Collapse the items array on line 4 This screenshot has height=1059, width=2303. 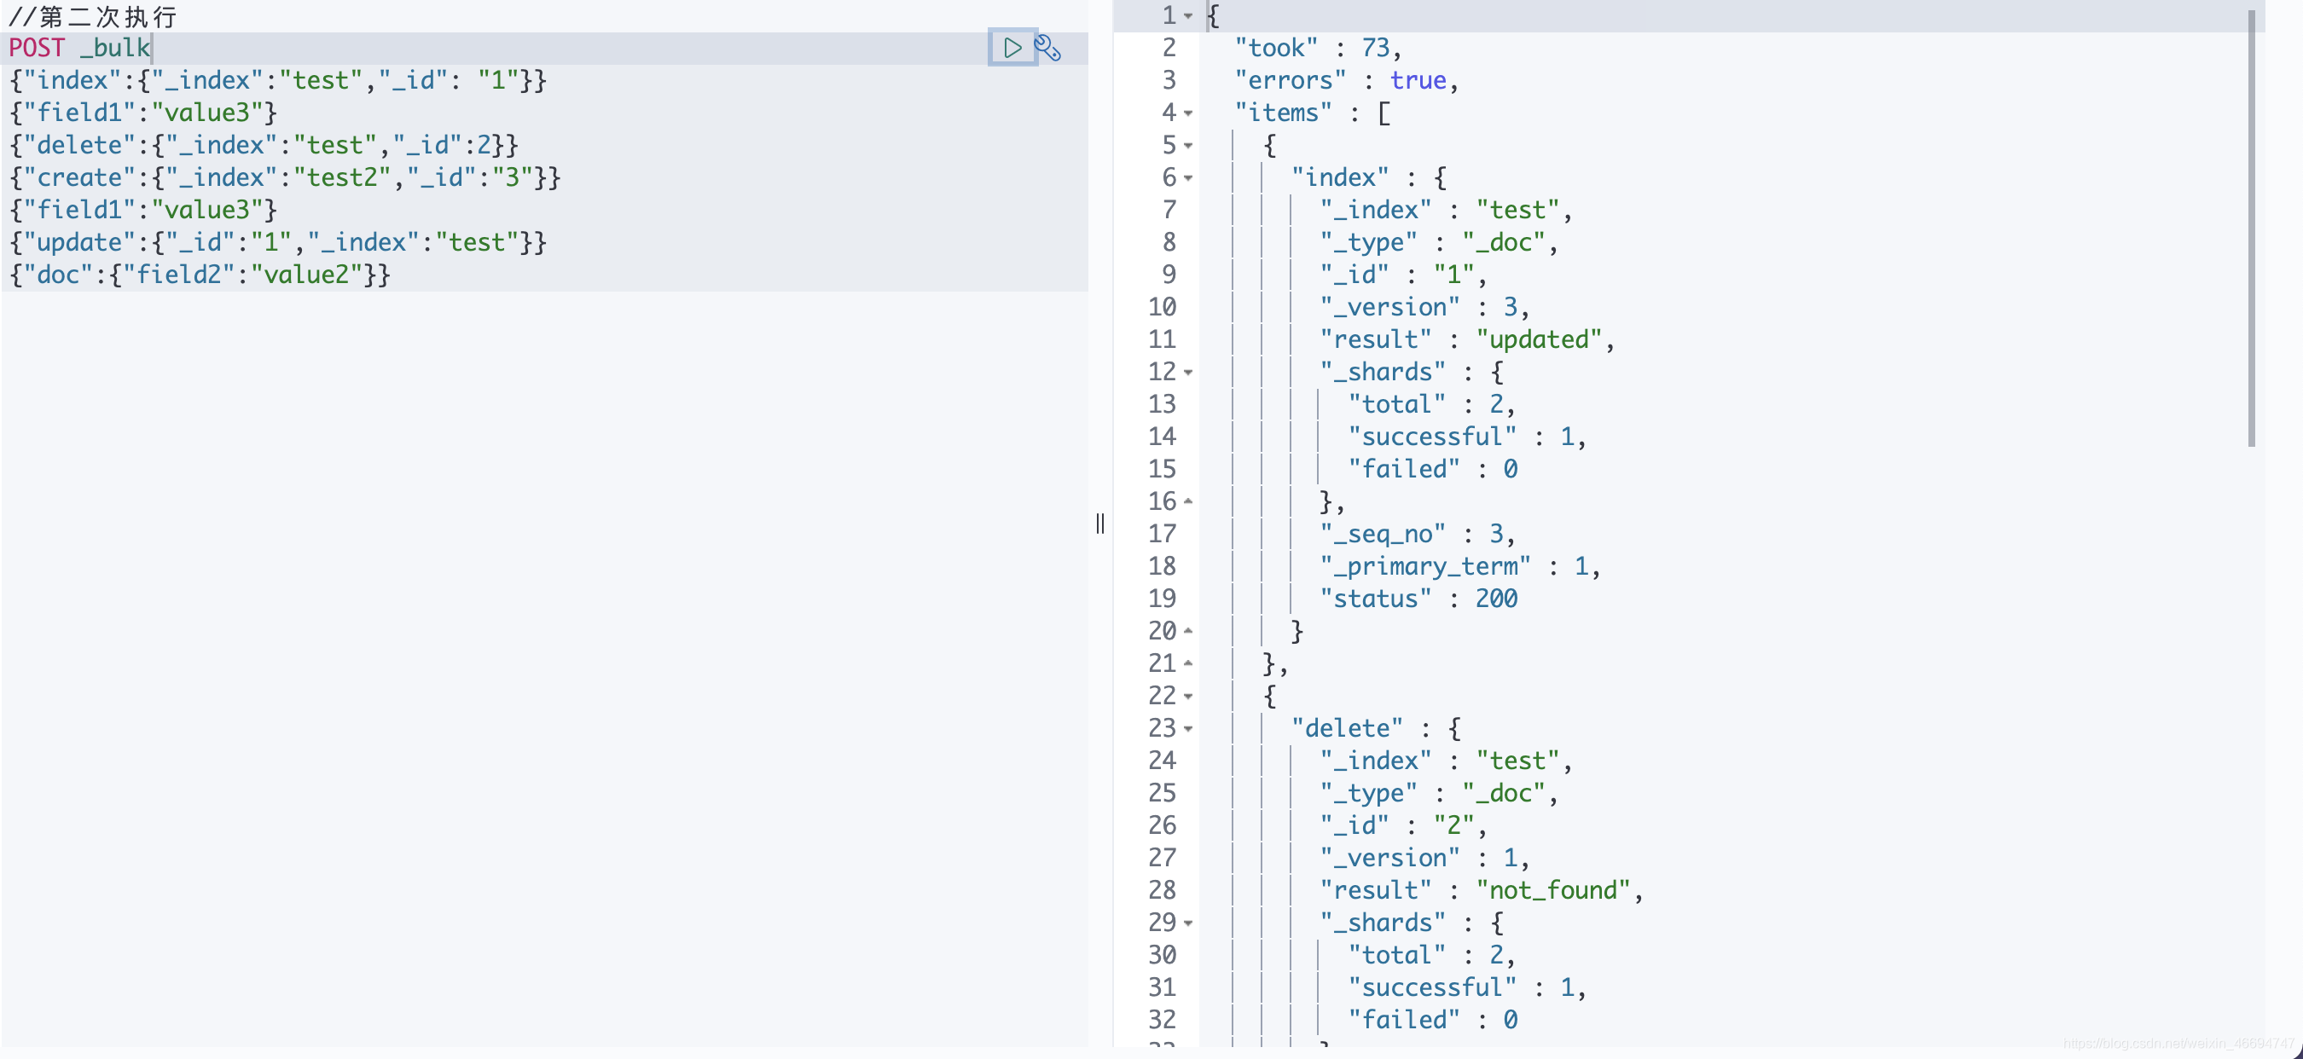click(1188, 113)
